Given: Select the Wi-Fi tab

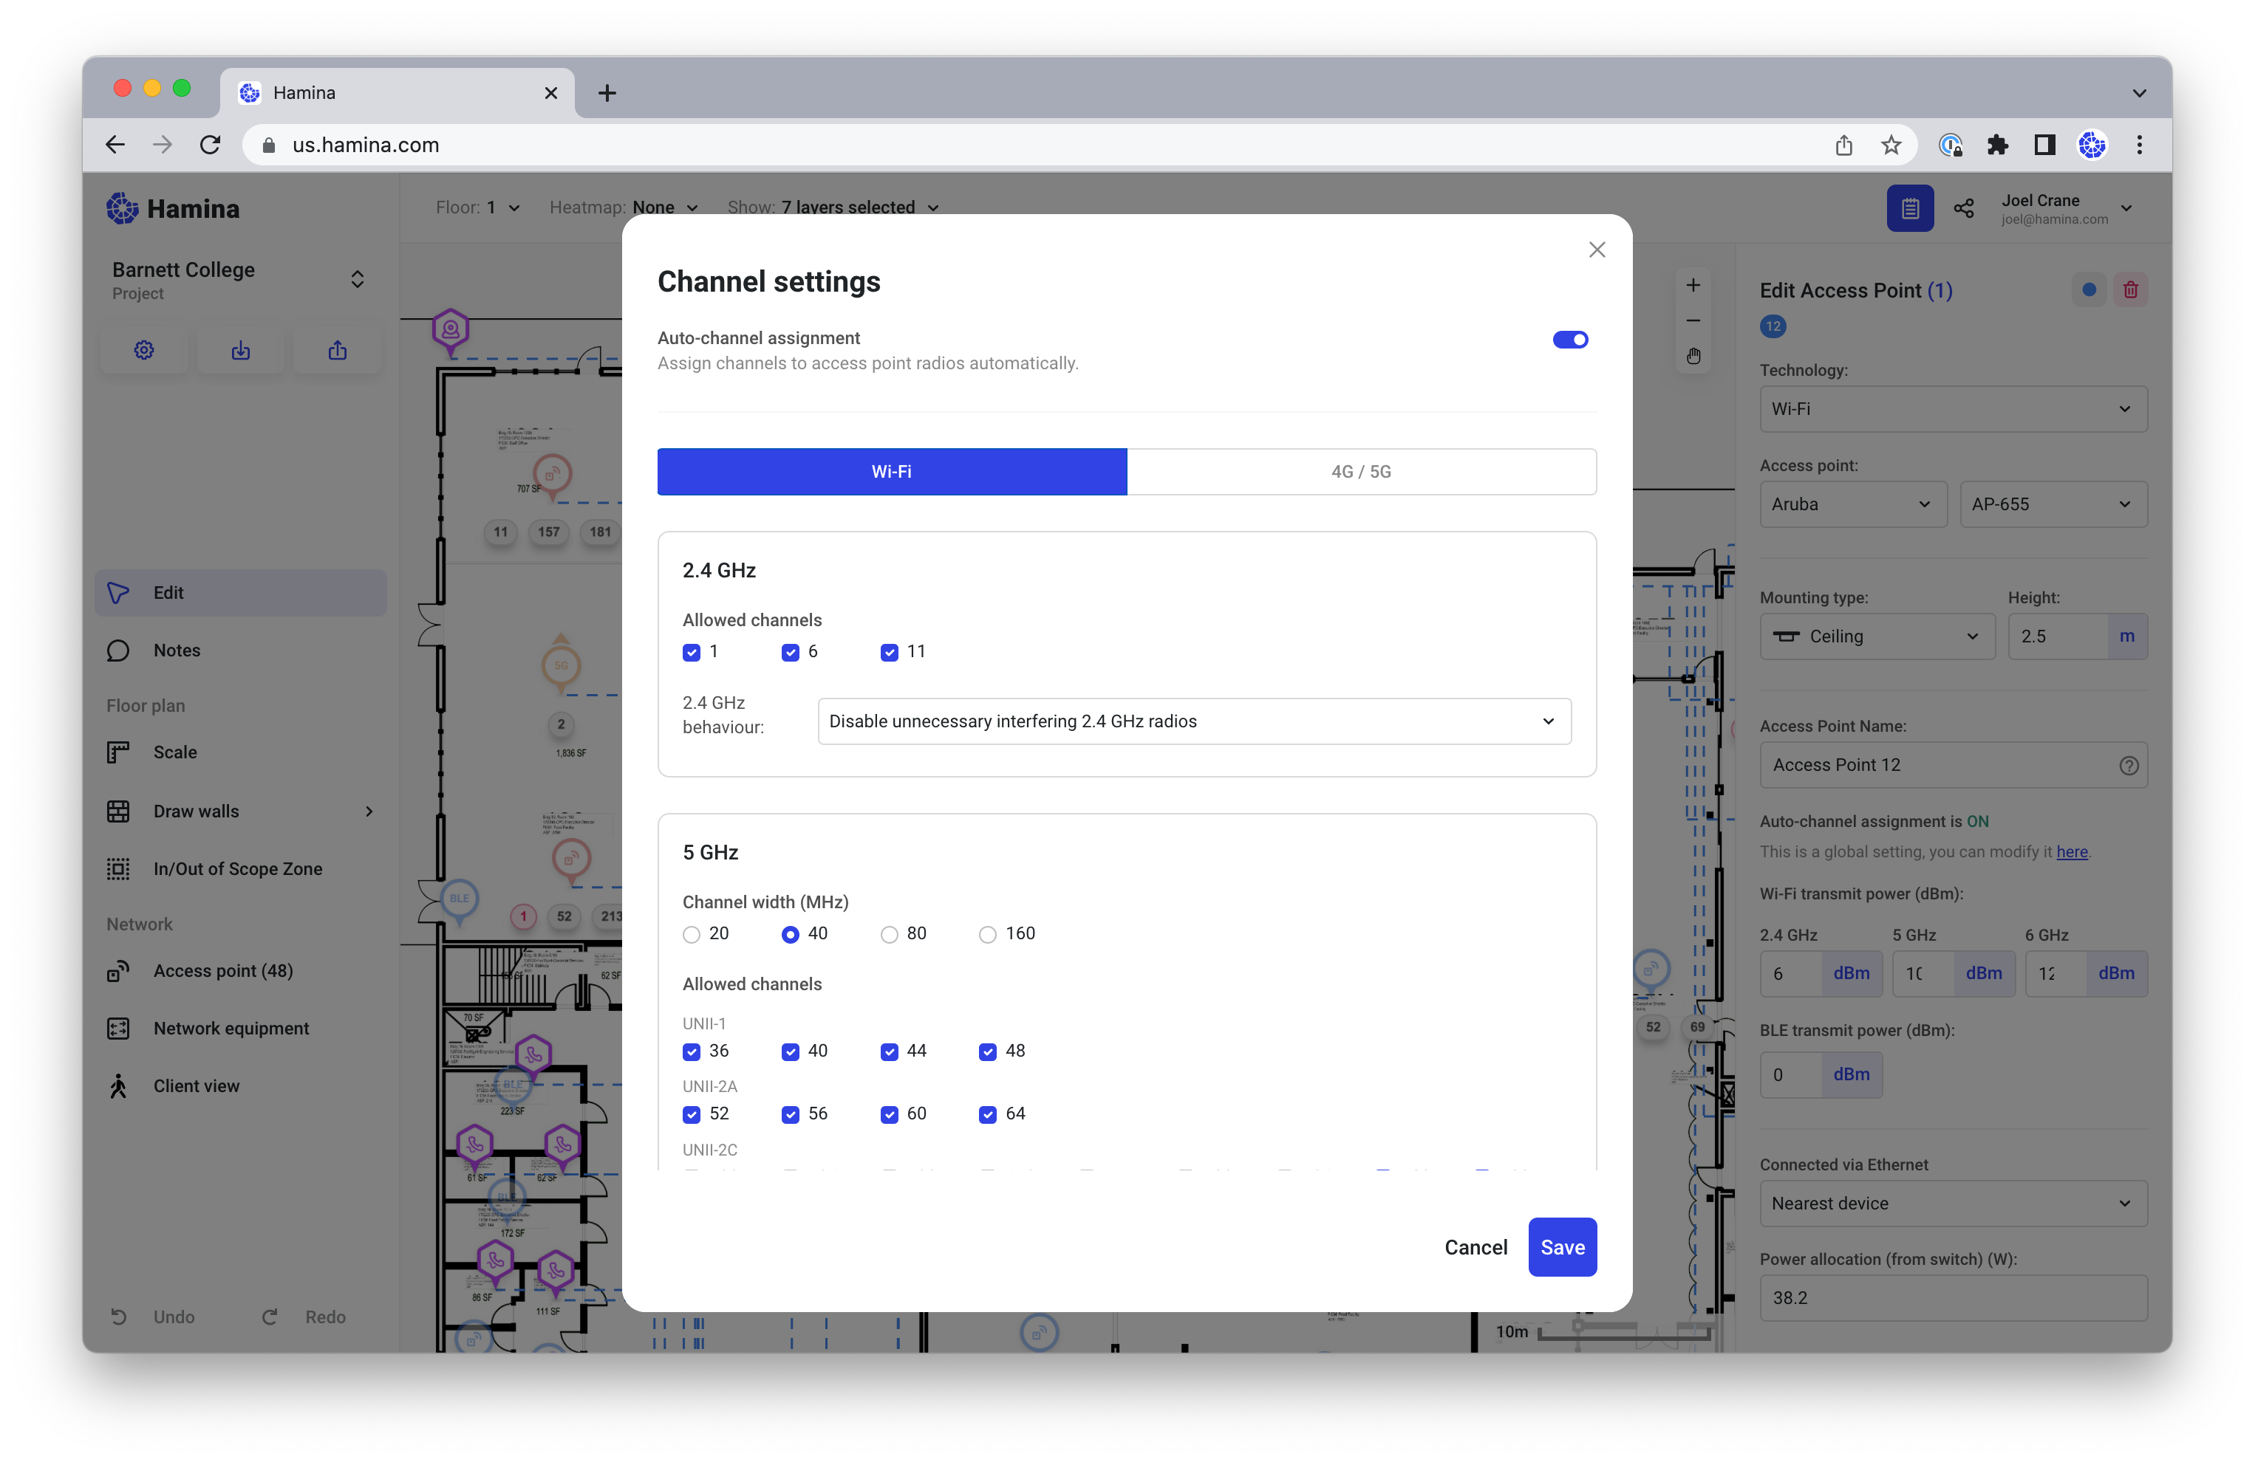Looking at the screenshot, I should [x=892, y=472].
